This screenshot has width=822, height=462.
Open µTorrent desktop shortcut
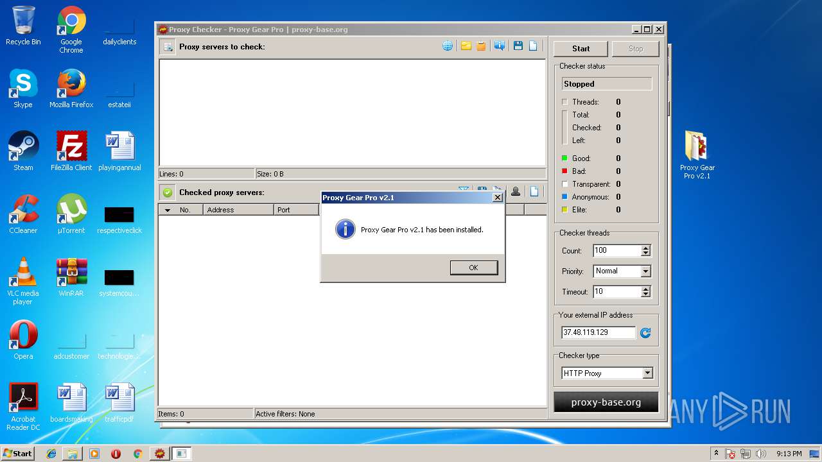tap(71, 214)
